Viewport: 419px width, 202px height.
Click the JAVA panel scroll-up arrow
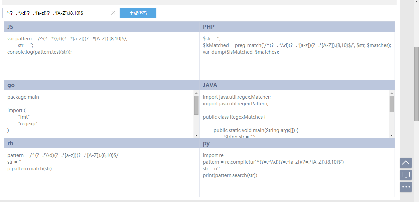click(x=392, y=93)
